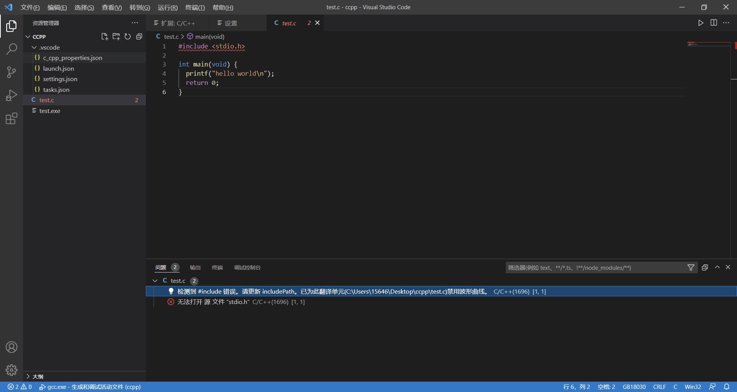Open the 终端(T) menu
Image resolution: width=737 pixels, height=392 pixels.
coord(195,7)
